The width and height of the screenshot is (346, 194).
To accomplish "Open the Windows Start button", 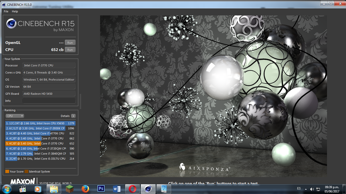I will (x=6, y=189).
